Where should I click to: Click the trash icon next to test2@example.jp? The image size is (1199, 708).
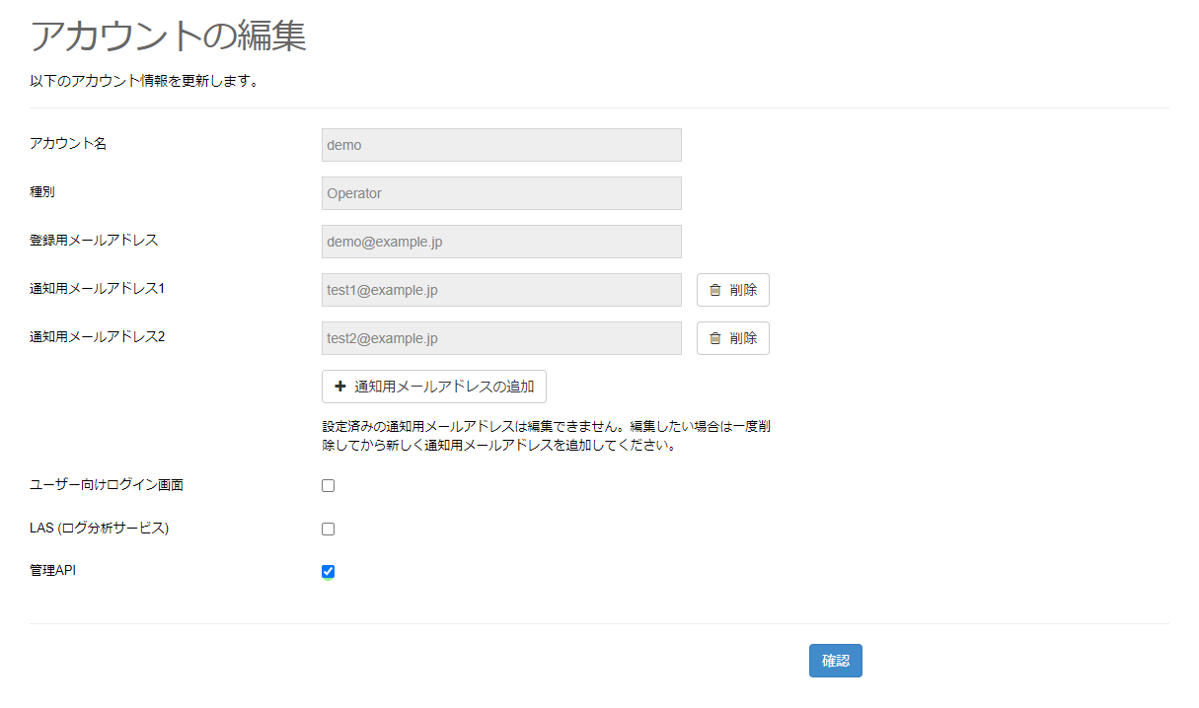[x=717, y=338]
